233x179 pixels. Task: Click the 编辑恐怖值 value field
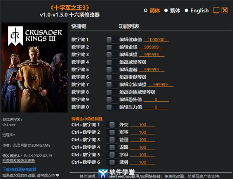(x=156, y=99)
